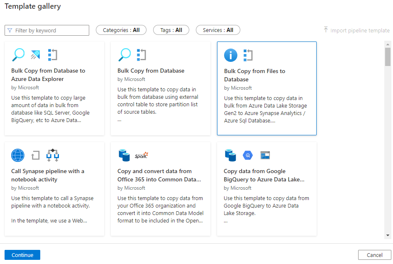Click the Azure Data Explorer icon
Viewport: 393px width, 264px height.
click(x=35, y=54)
